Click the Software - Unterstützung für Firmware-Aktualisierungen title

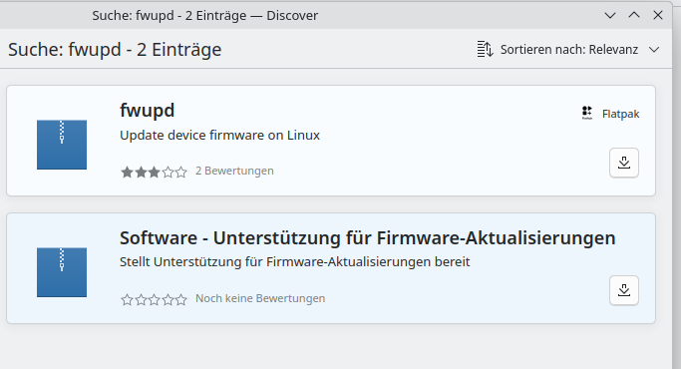[x=368, y=238]
